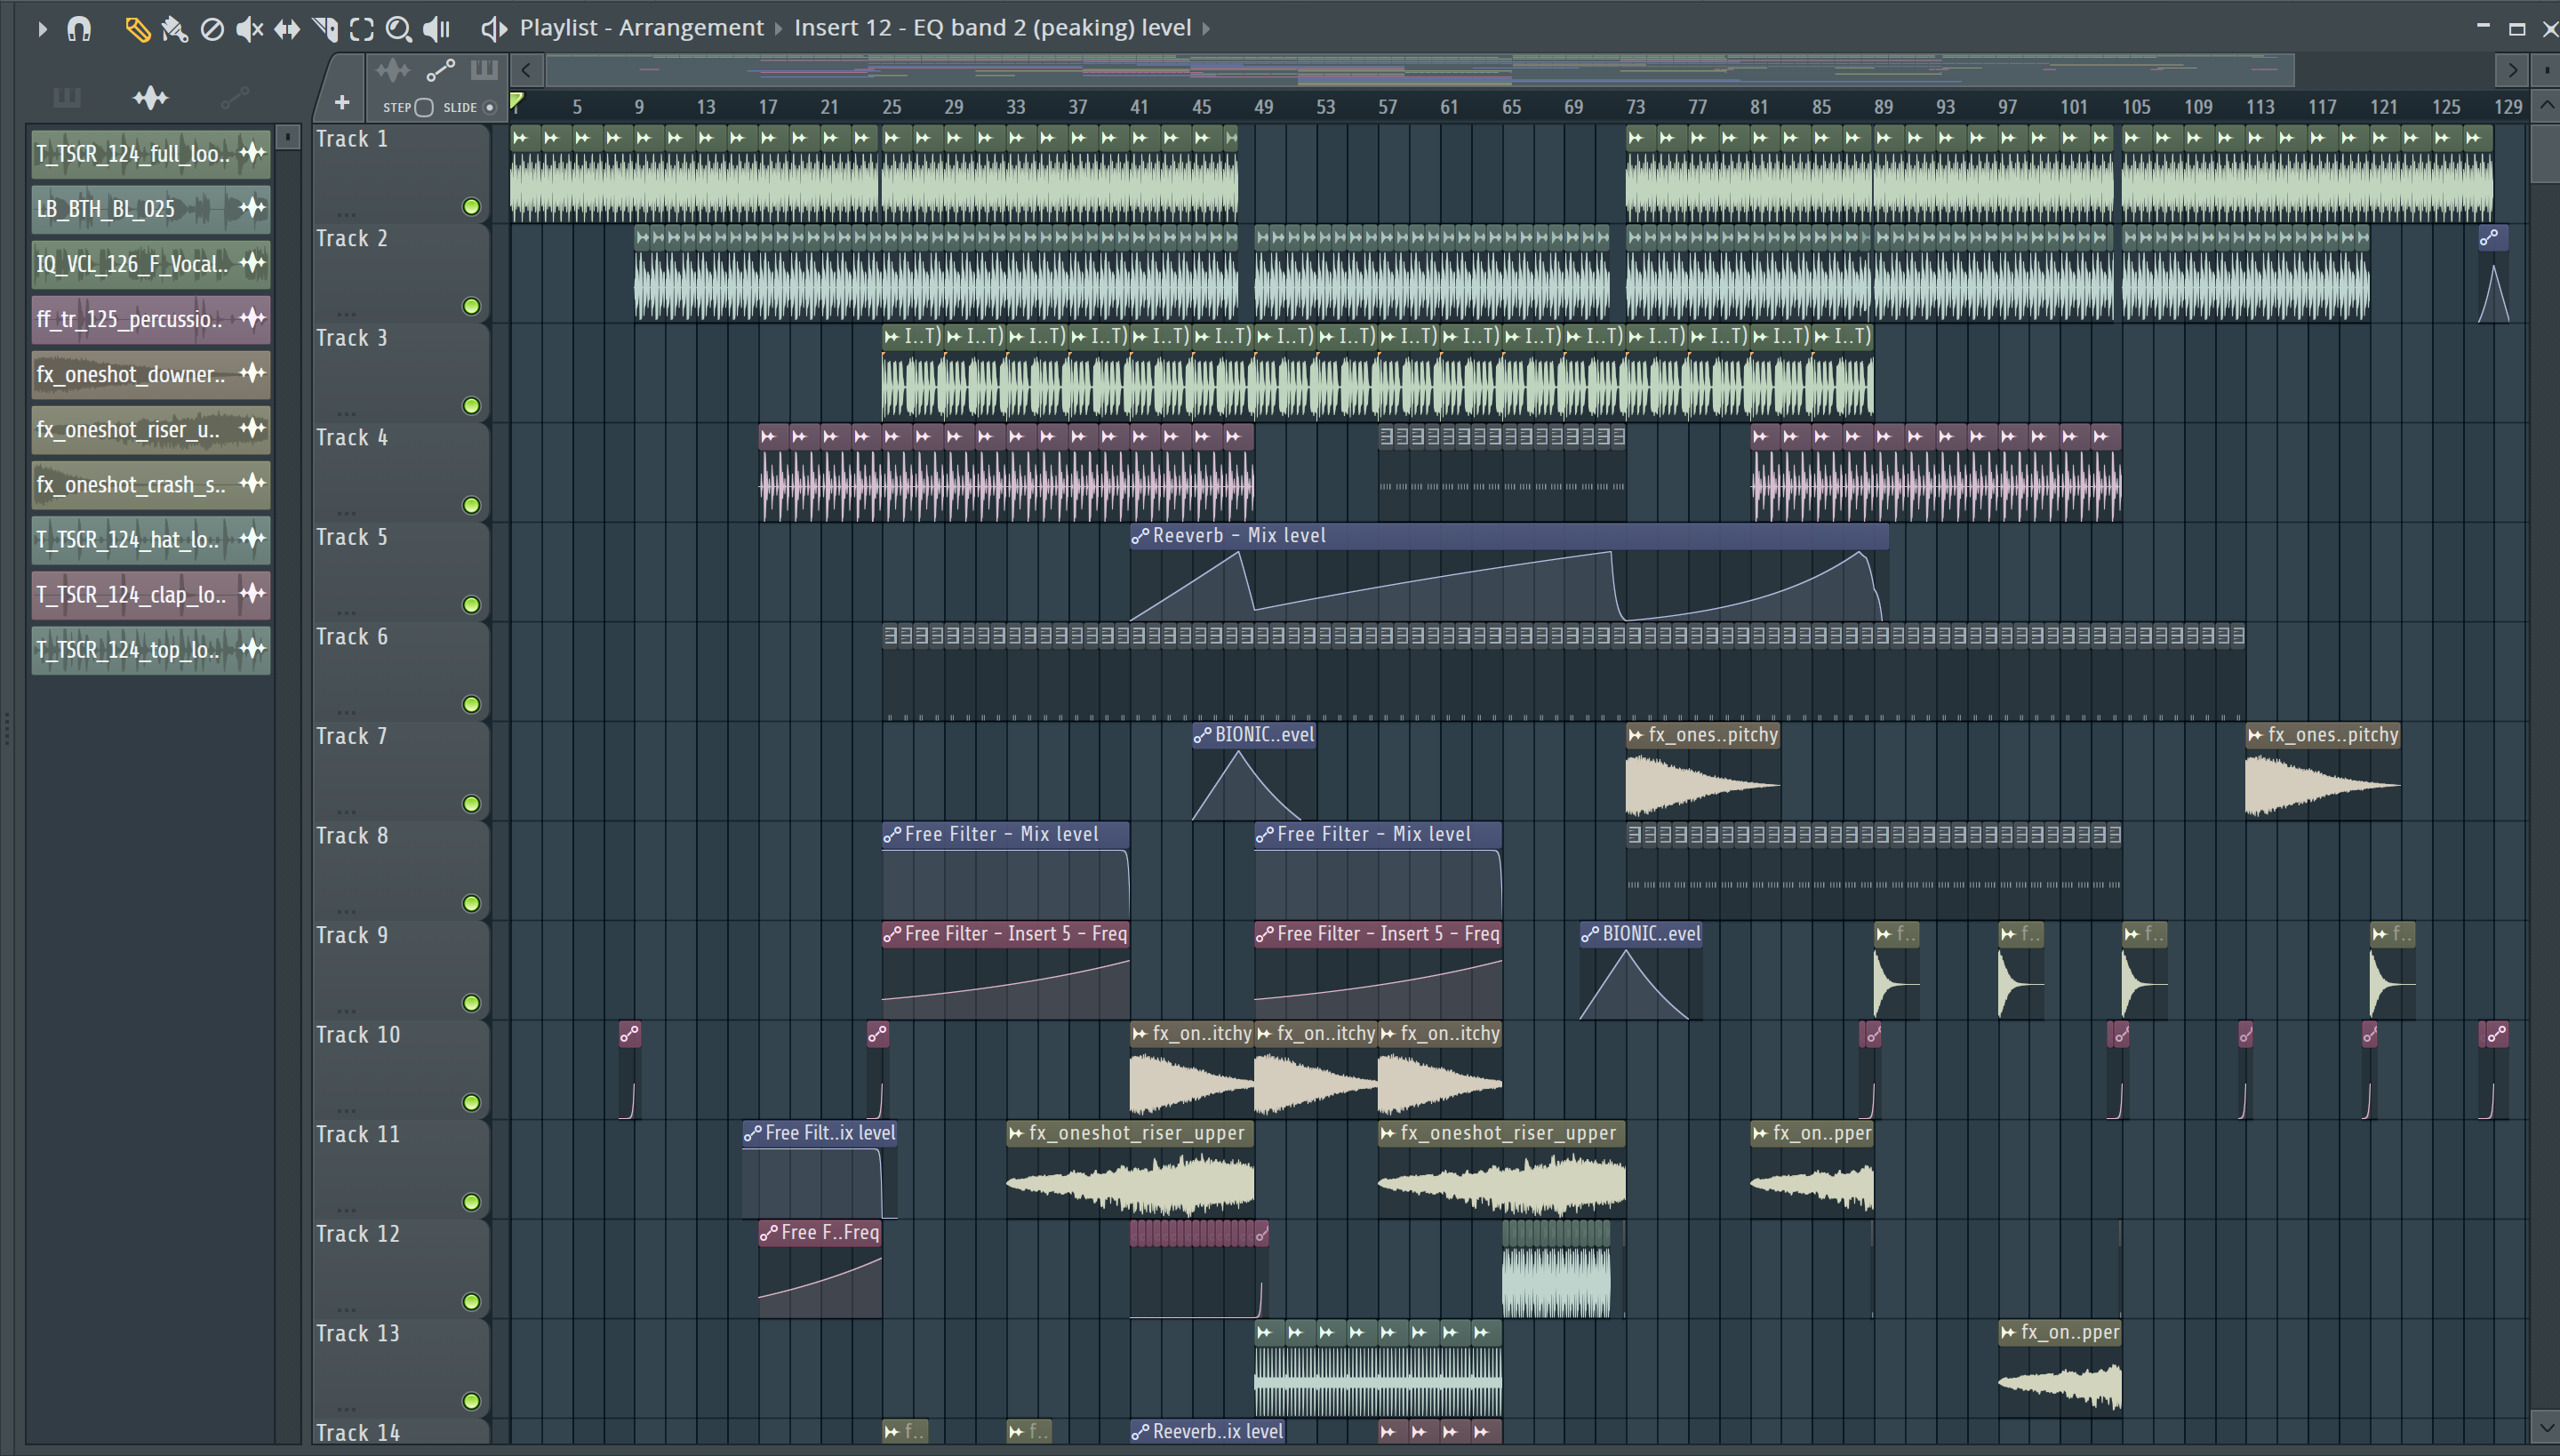Open the playlist options menu arrow

[x=42, y=29]
